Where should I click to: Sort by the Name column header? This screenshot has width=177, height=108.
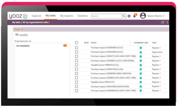(x=94, y=43)
